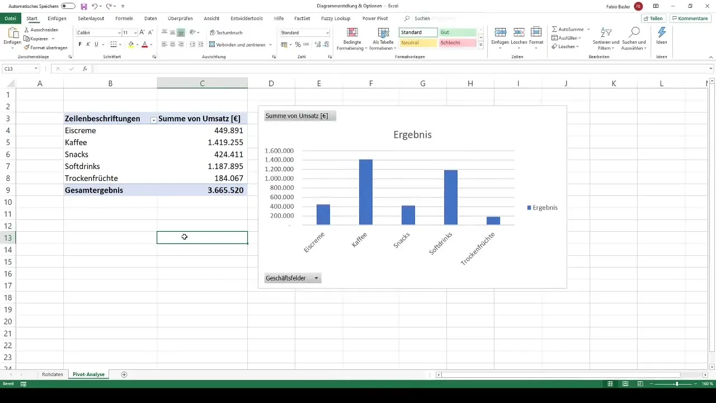Viewport: 716px width, 403px height.
Task: Click the insert function fx icon
Action: [x=85, y=68]
